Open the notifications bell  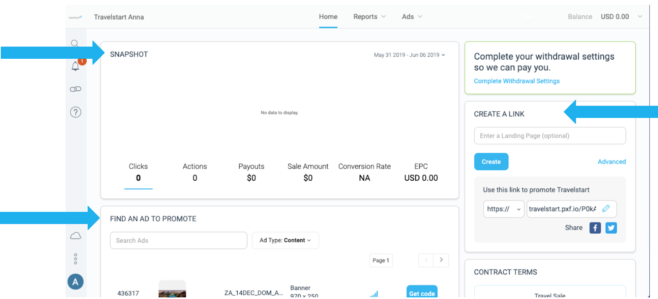[x=76, y=66]
